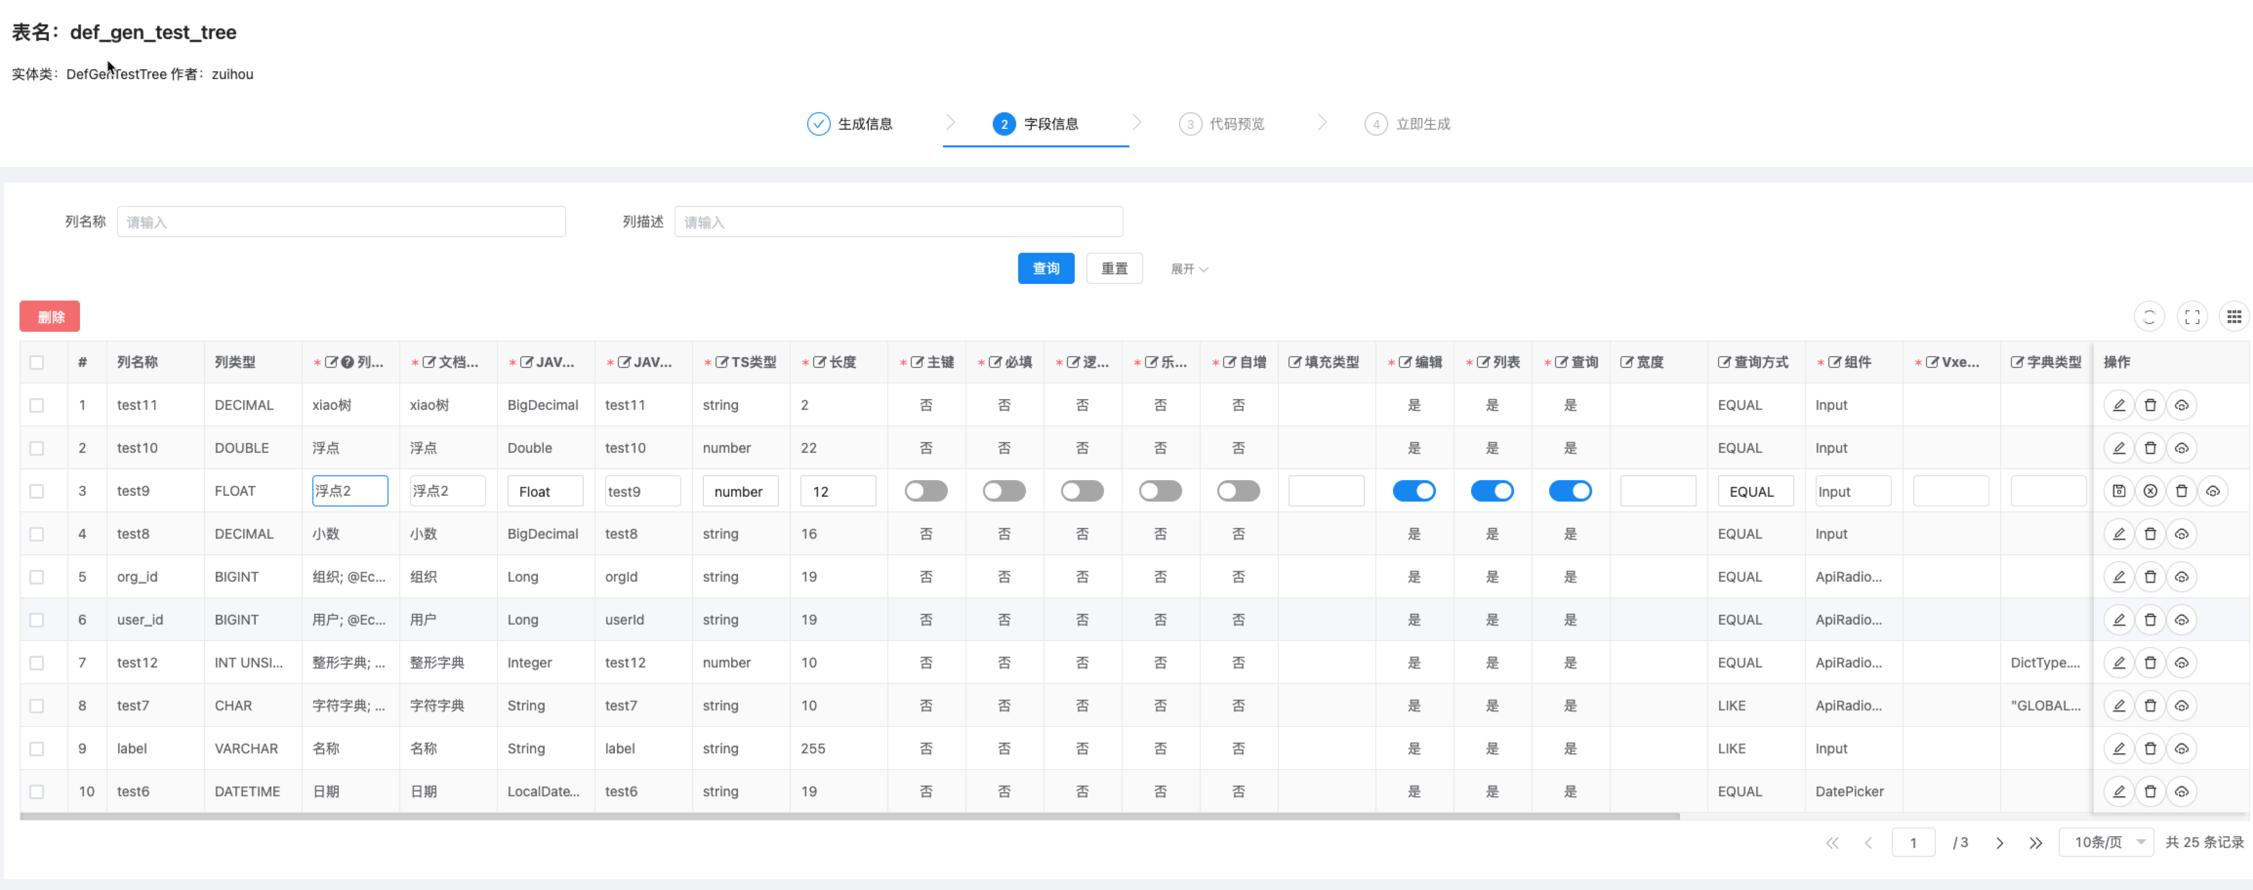Image resolution: width=2253 pixels, height=890 pixels.
Task: Click the blue 查询 button
Action: click(x=1045, y=269)
